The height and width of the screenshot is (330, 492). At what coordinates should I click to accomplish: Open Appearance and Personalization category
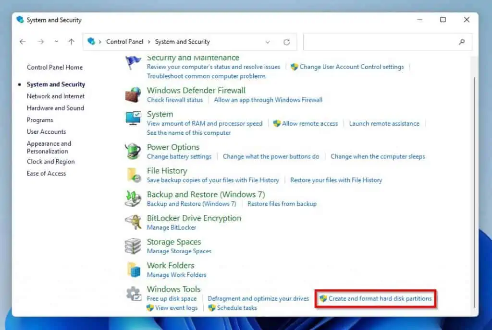coord(49,147)
